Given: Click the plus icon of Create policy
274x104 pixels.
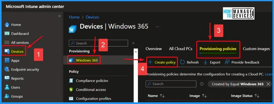Looking at the screenshot, I should (150, 62).
